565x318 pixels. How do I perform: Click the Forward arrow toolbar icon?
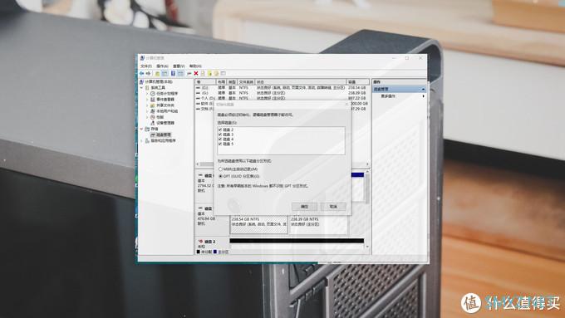[148, 73]
